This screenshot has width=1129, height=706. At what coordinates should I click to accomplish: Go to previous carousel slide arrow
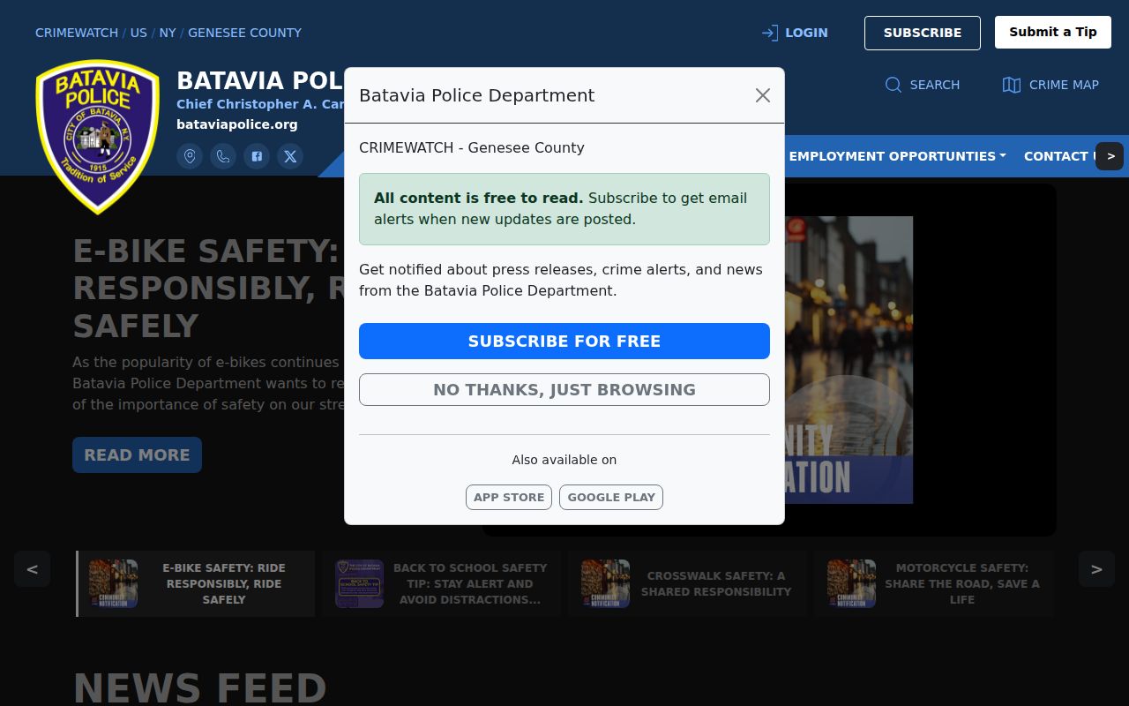32,569
